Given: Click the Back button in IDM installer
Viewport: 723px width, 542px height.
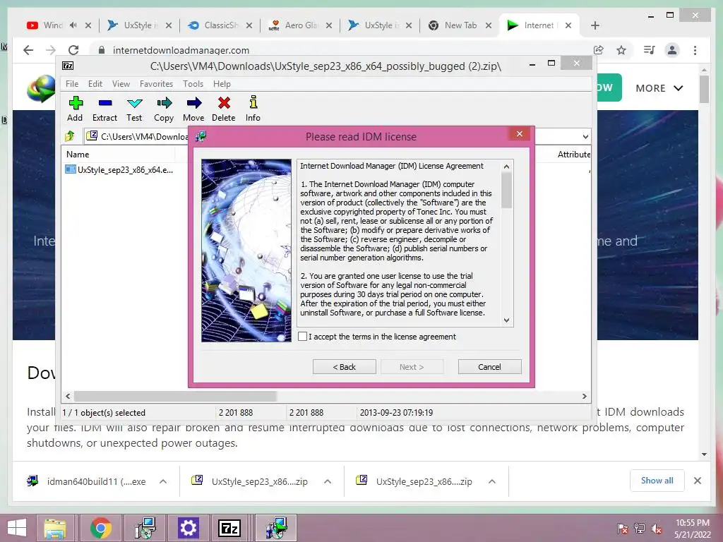Looking at the screenshot, I should pos(345,367).
